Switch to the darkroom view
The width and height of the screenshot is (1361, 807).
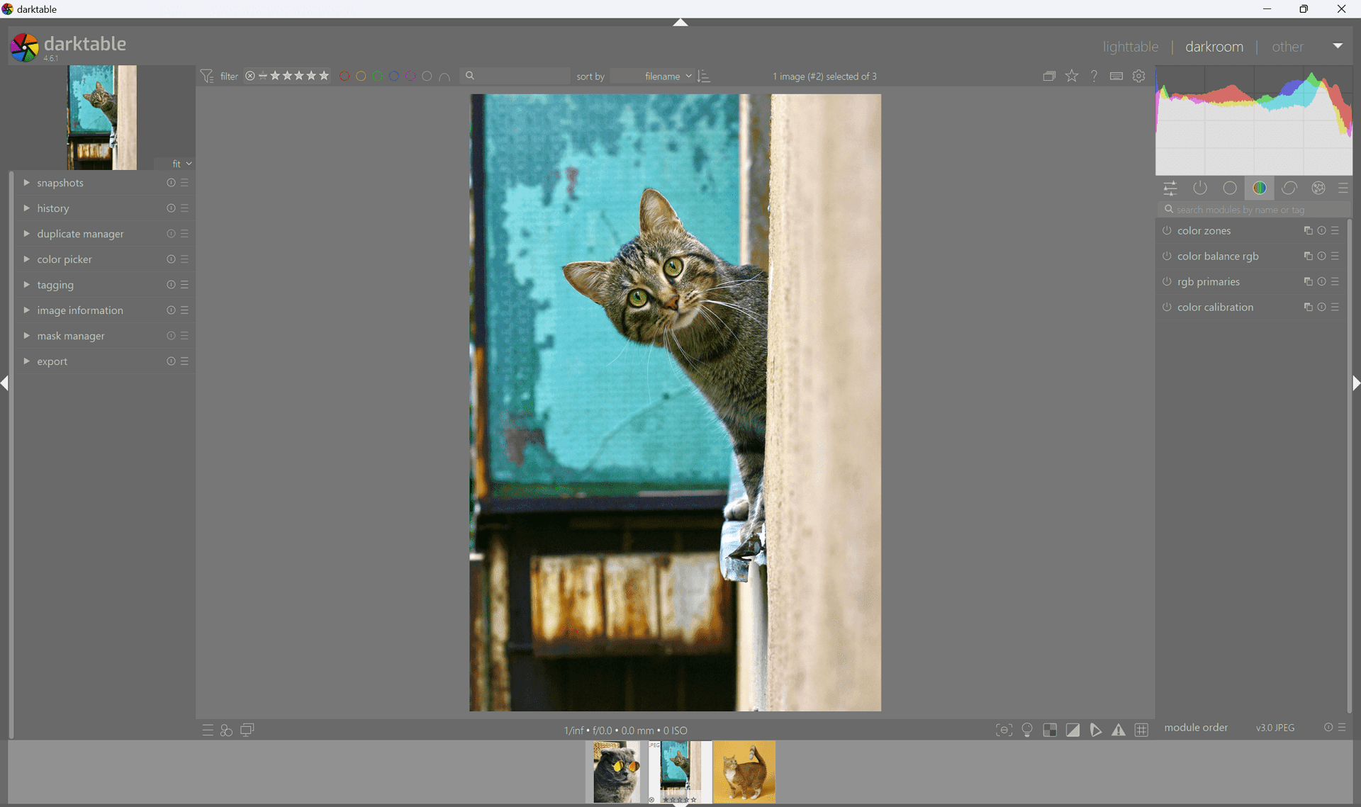1214,47
